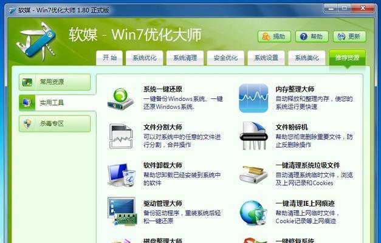Viewport: 381px width, 243px height.
Task: Select 实用工具 in the sidebar
Action: (x=57, y=103)
